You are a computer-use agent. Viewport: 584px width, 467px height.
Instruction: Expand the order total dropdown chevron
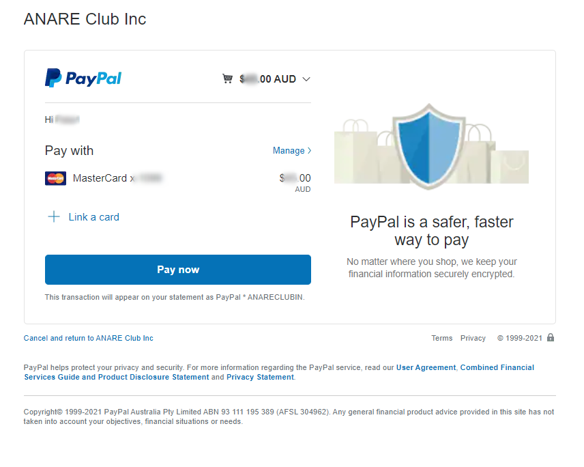pos(306,79)
